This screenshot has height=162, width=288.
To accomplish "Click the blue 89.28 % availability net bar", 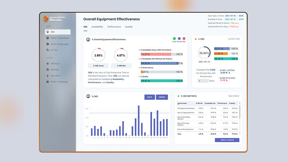I will pos(159,63).
